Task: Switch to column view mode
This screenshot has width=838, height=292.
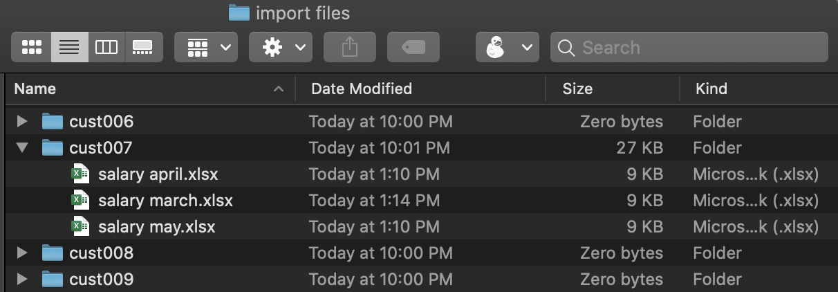Action: click(x=106, y=47)
